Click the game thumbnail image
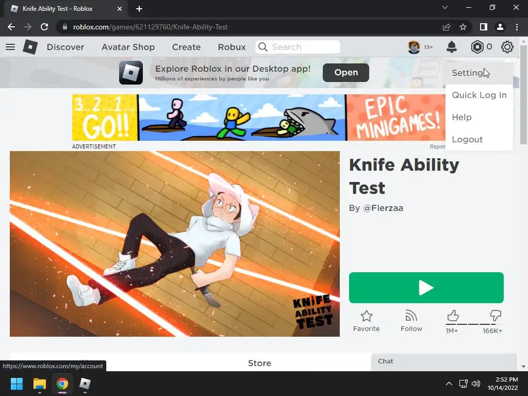The height and width of the screenshot is (396, 528). [174, 244]
